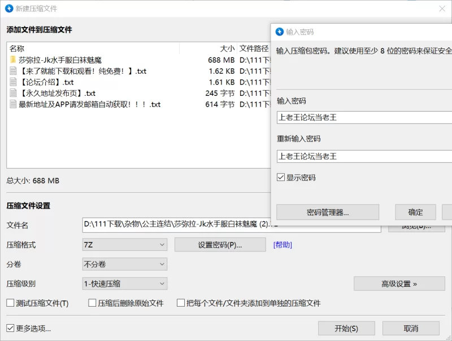The image size is (452, 341).
Task: Click the folder icon for 莎弥拉-Jk水手服白袜魅魔
Action: tap(13, 60)
